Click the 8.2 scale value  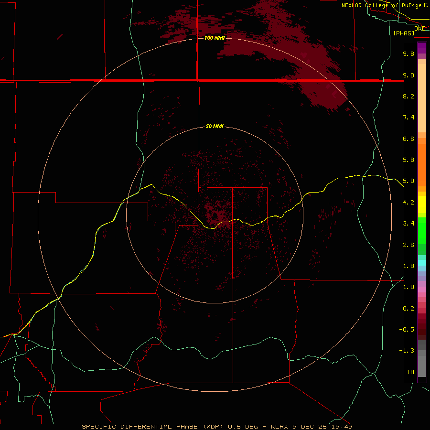click(408, 96)
